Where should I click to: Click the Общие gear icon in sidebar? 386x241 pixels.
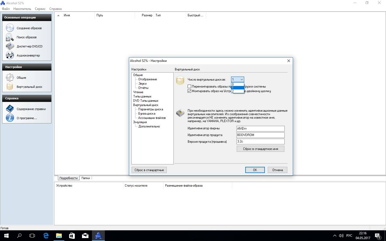click(10, 77)
